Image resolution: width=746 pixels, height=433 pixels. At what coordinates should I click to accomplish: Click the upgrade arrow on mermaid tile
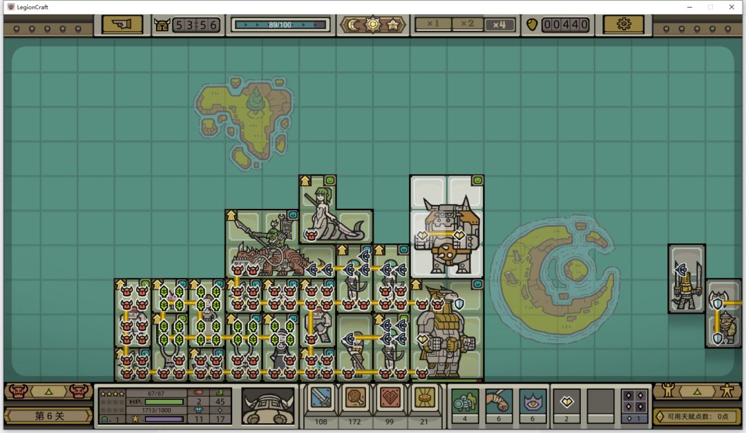pyautogui.click(x=305, y=181)
